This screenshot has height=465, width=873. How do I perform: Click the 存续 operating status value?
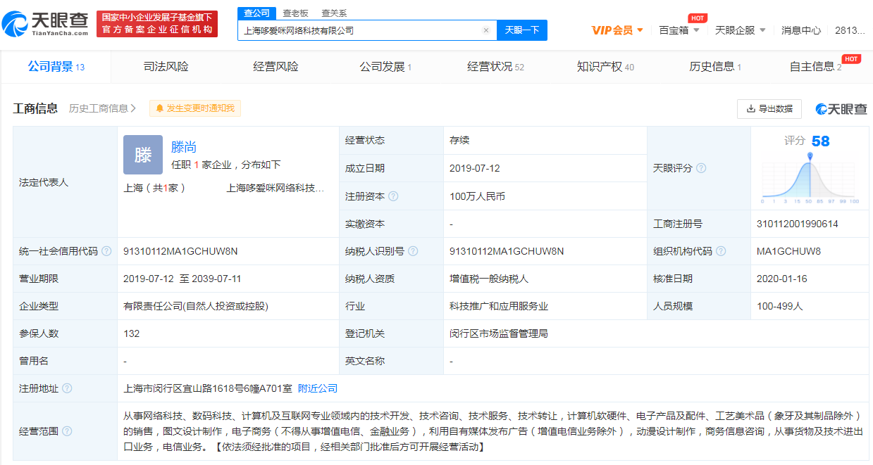coord(459,140)
